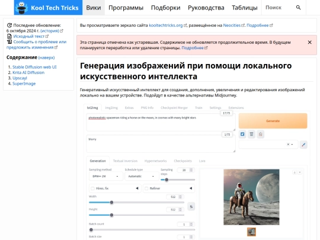Select the Generation sub-tab
320x240 pixels.
point(98,161)
